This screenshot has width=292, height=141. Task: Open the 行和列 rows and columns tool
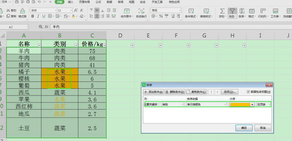[263, 13]
